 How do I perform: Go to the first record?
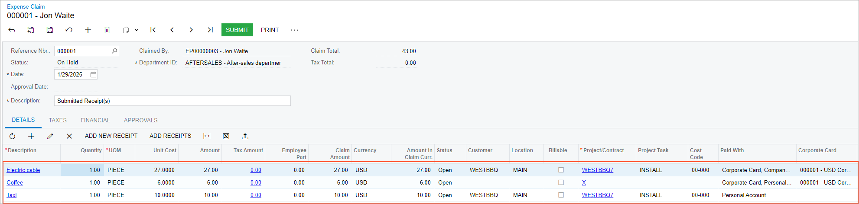[153, 30]
